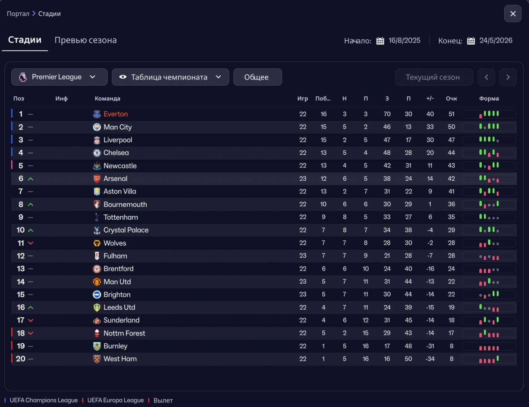Go to previous season chevron
Screen dimensions: 529x407
(486, 77)
